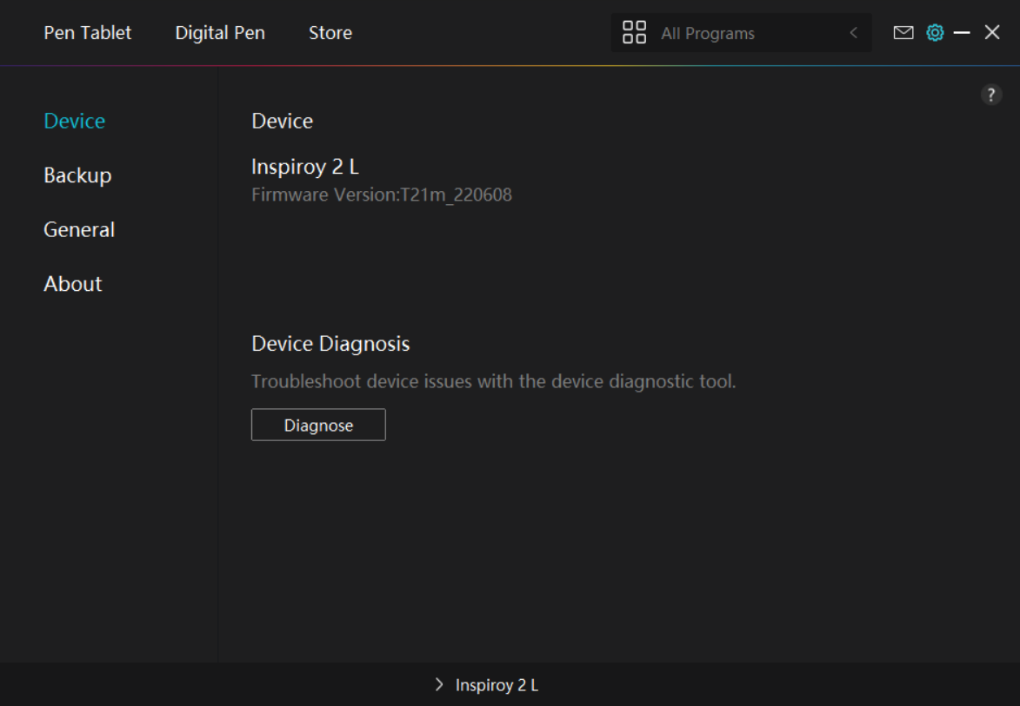Switch to the Digital Pen tab

click(220, 33)
